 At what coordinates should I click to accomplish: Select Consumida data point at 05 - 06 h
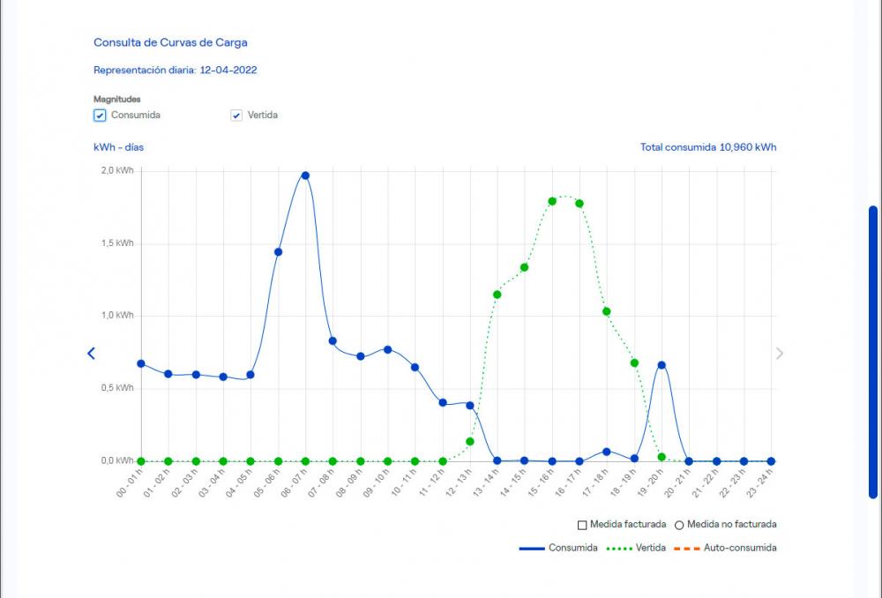point(278,252)
